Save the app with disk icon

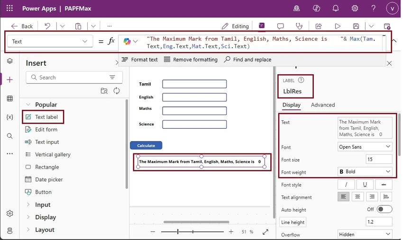click(x=356, y=26)
